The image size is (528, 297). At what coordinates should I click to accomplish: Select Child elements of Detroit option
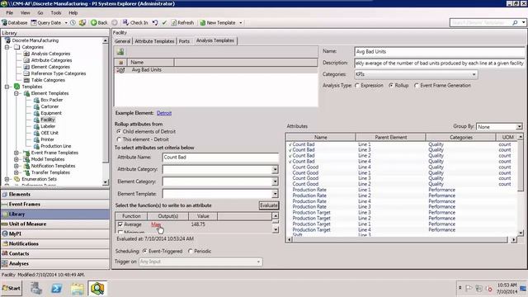tap(119, 131)
